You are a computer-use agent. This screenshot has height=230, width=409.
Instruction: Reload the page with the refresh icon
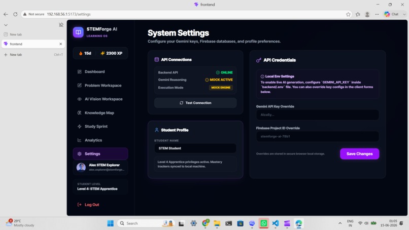[15, 14]
